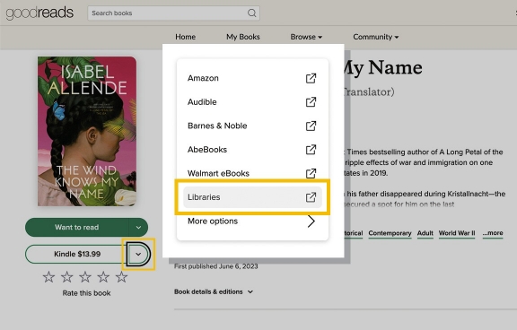
Task: Open the Adult genre link
Action: 425,233
